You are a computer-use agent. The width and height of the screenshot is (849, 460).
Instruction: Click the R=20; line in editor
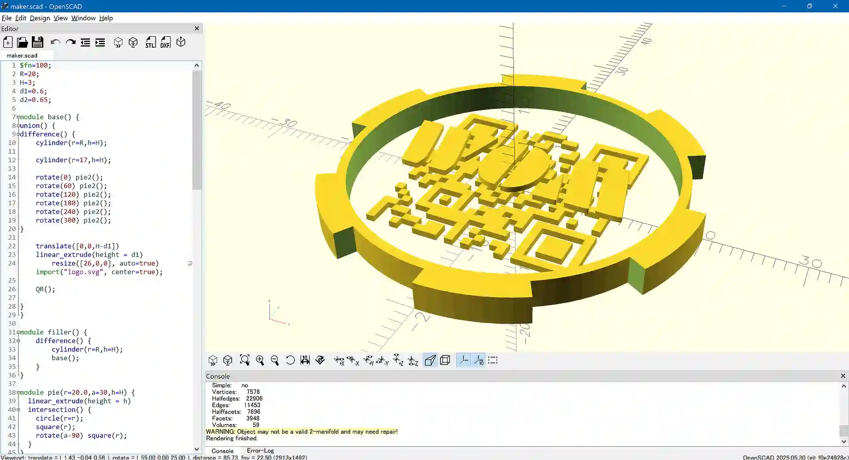[30, 74]
